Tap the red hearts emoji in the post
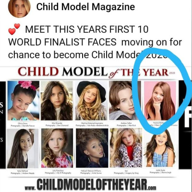The width and height of the screenshot is (192, 192). (14, 29)
